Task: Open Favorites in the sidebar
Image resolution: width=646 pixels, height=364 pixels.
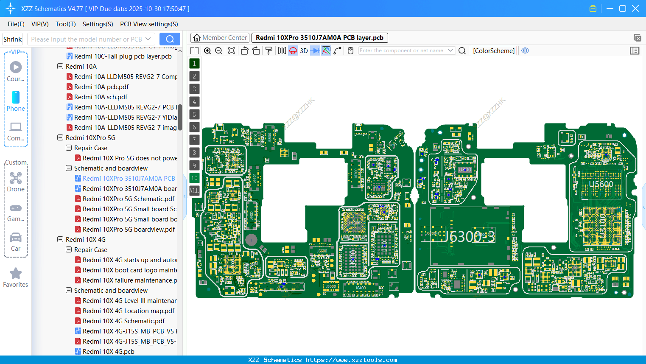Action: (x=16, y=278)
